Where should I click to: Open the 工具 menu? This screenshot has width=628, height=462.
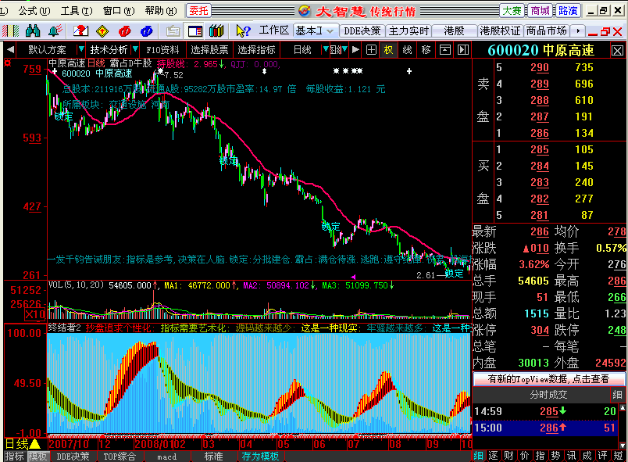77,11
